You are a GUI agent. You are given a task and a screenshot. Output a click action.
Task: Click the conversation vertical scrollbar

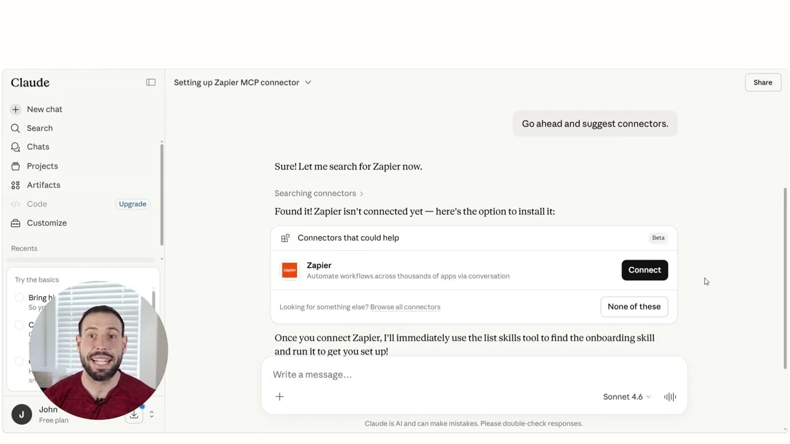(x=785, y=277)
